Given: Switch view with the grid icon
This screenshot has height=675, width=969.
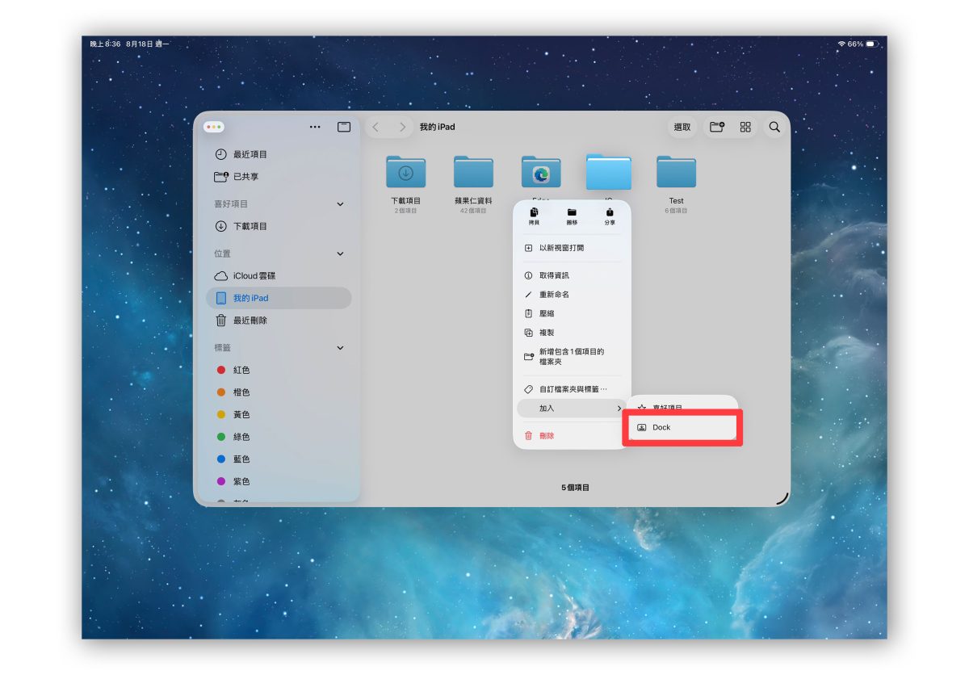Looking at the screenshot, I should coord(745,128).
